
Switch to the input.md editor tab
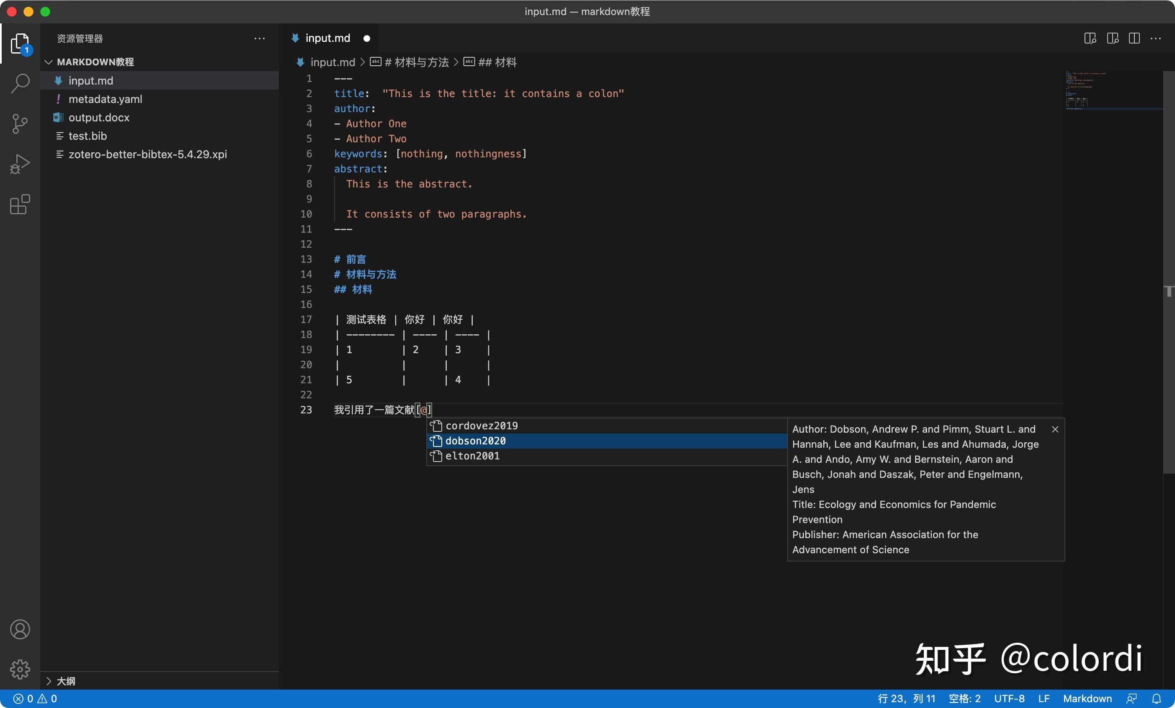327,38
